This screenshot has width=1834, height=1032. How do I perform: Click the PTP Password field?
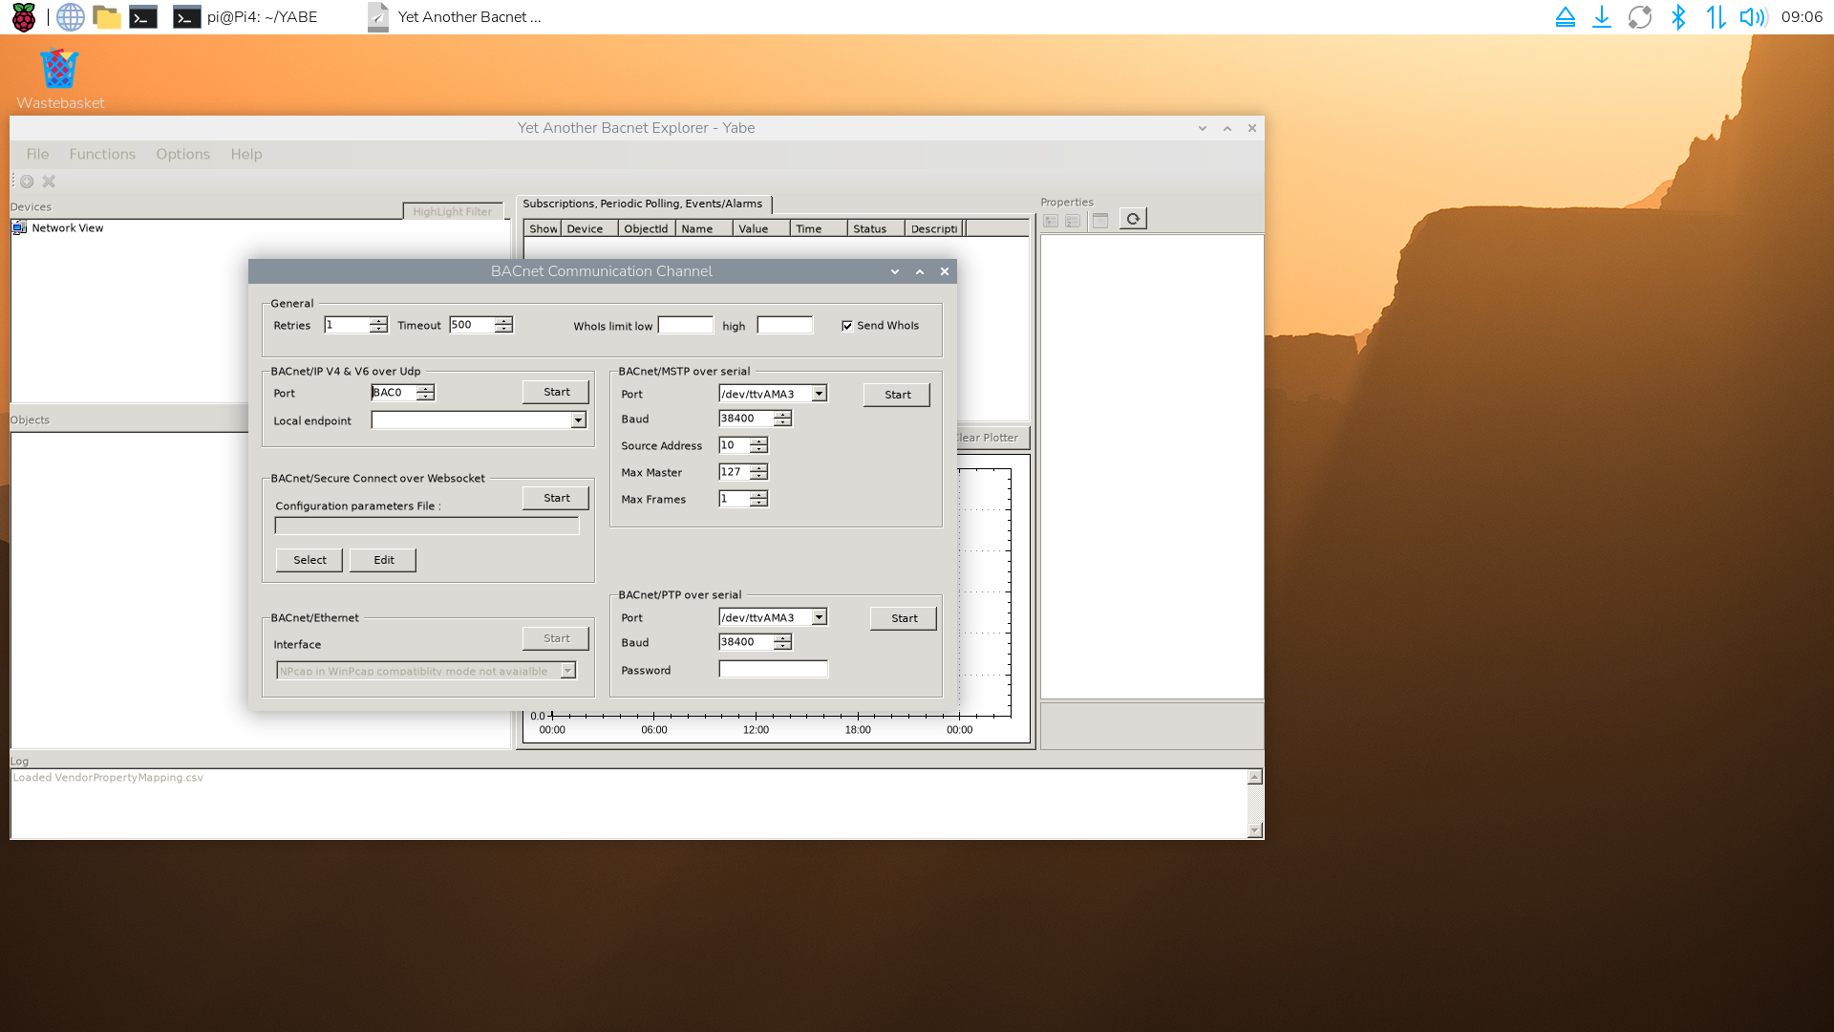coord(774,670)
